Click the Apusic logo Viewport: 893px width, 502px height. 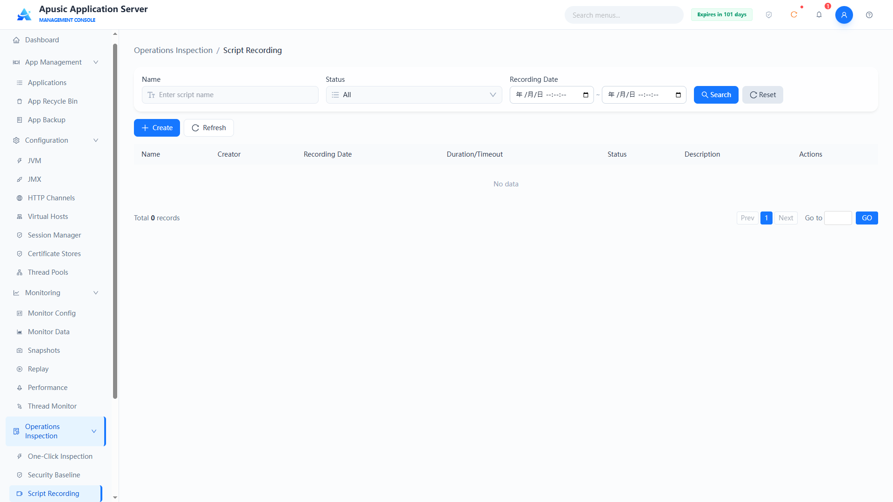[x=24, y=14]
